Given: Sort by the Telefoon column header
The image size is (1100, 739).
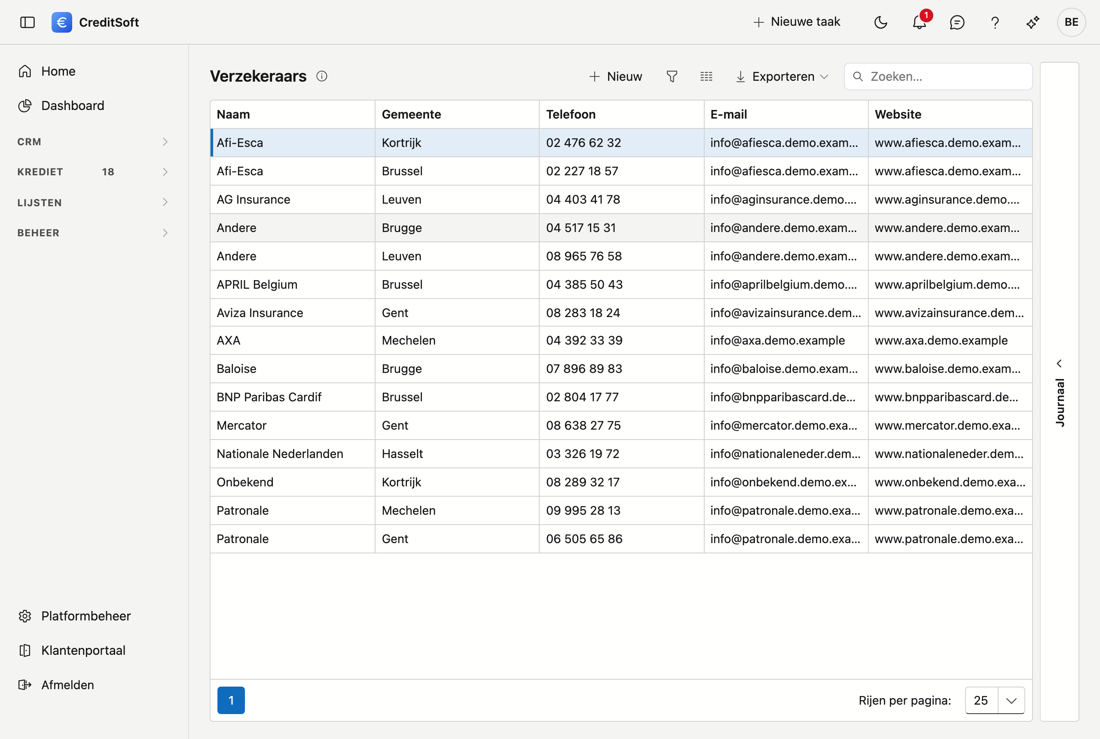Looking at the screenshot, I should coord(622,115).
